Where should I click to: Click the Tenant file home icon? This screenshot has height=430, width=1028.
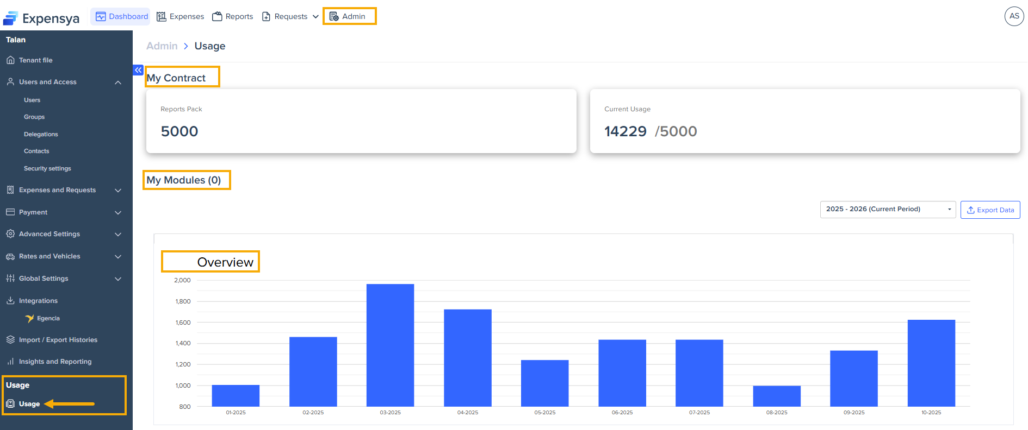click(x=10, y=60)
